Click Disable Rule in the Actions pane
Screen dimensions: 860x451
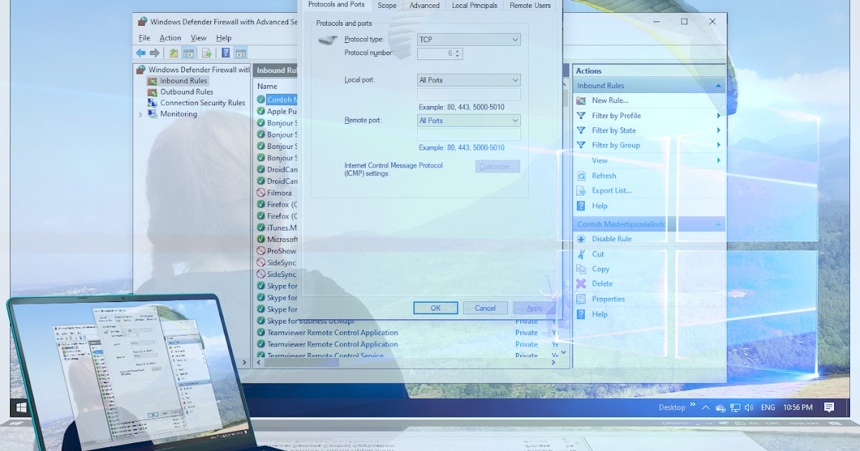point(611,239)
